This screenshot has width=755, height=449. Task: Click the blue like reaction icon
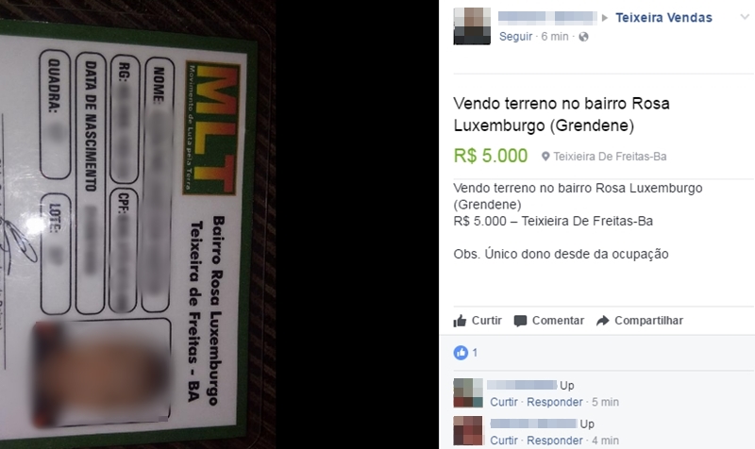tap(461, 353)
